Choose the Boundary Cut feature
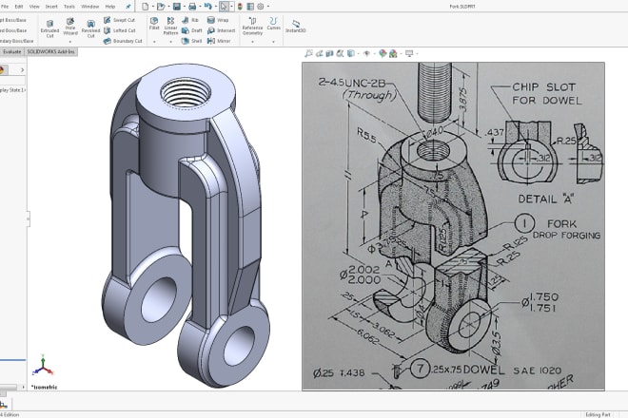Screen dimensions: 628x418 point(123,41)
